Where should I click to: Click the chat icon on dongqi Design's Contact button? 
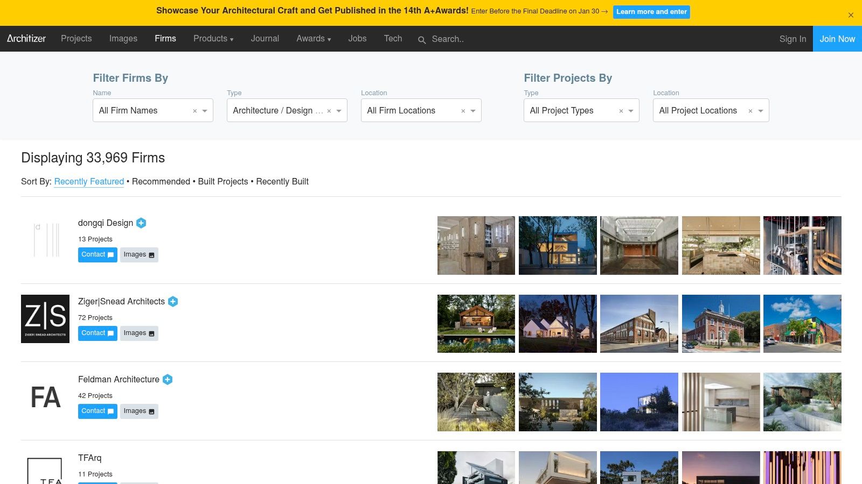pyautogui.click(x=110, y=255)
